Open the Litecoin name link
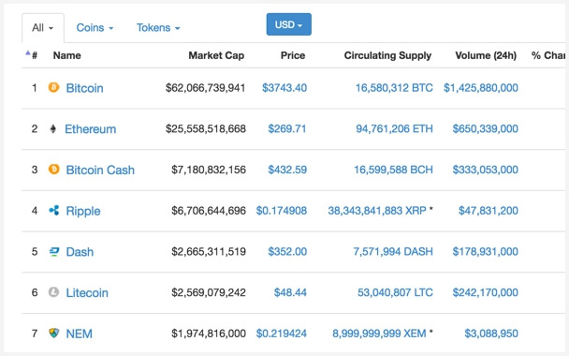This screenshot has width=569, height=356. 87,292
